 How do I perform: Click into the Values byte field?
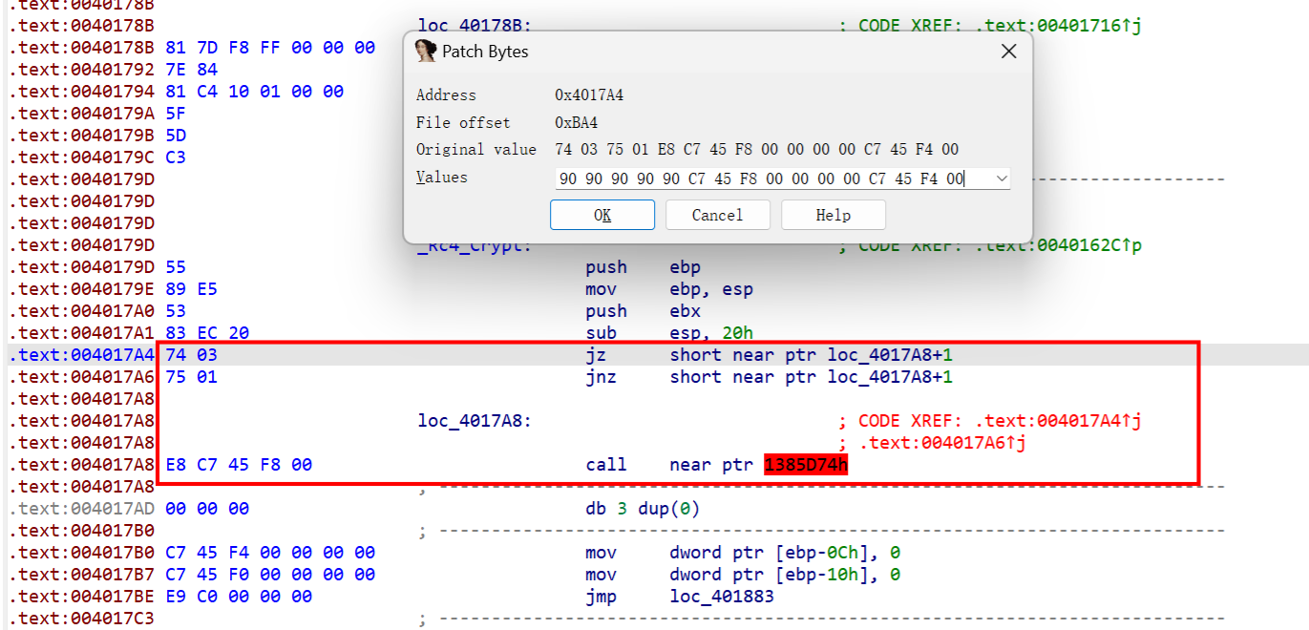click(x=764, y=178)
